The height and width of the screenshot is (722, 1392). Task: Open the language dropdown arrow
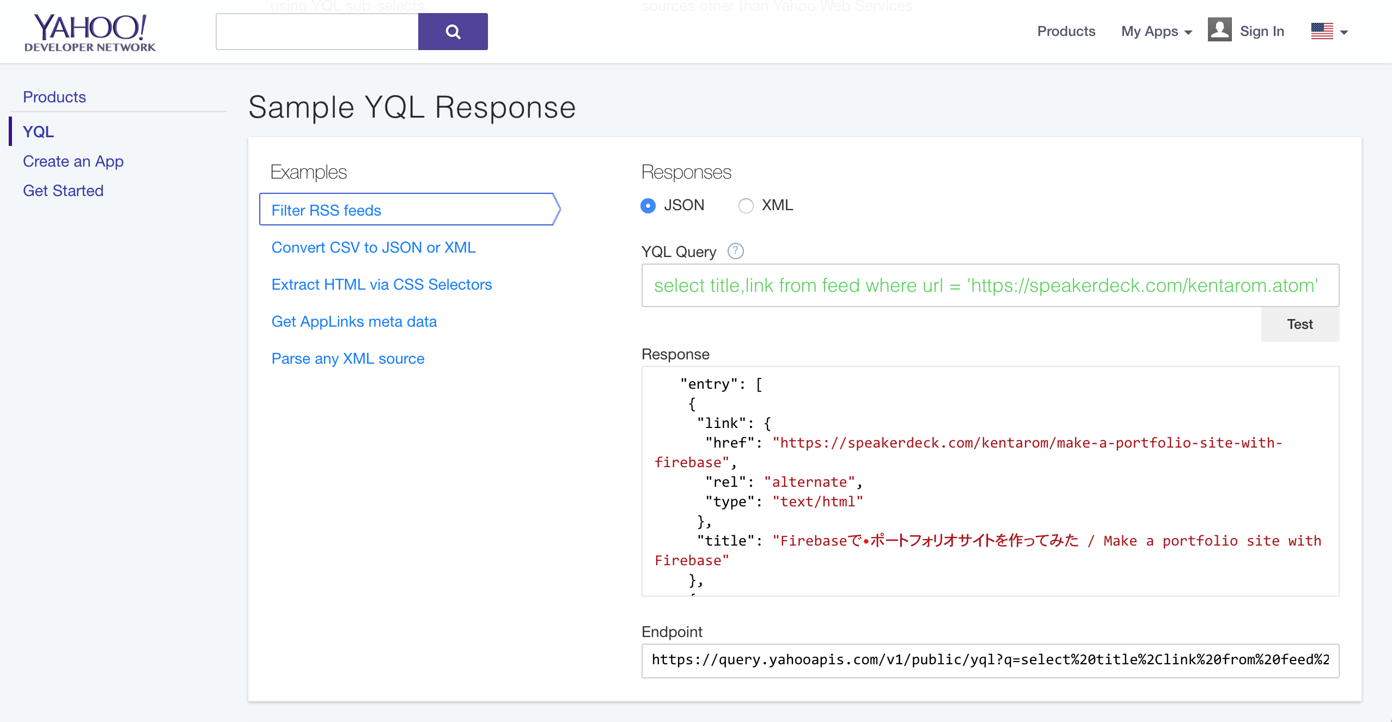[x=1344, y=32]
